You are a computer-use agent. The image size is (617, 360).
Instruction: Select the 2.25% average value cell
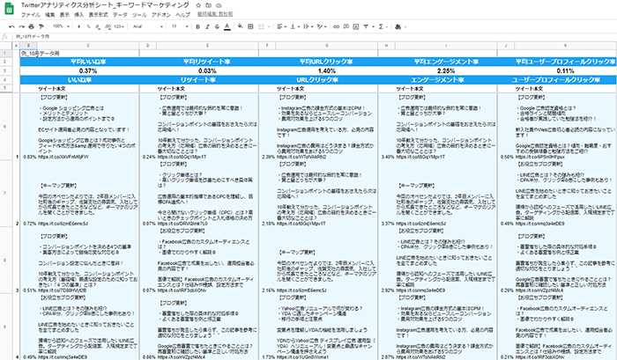click(446, 71)
